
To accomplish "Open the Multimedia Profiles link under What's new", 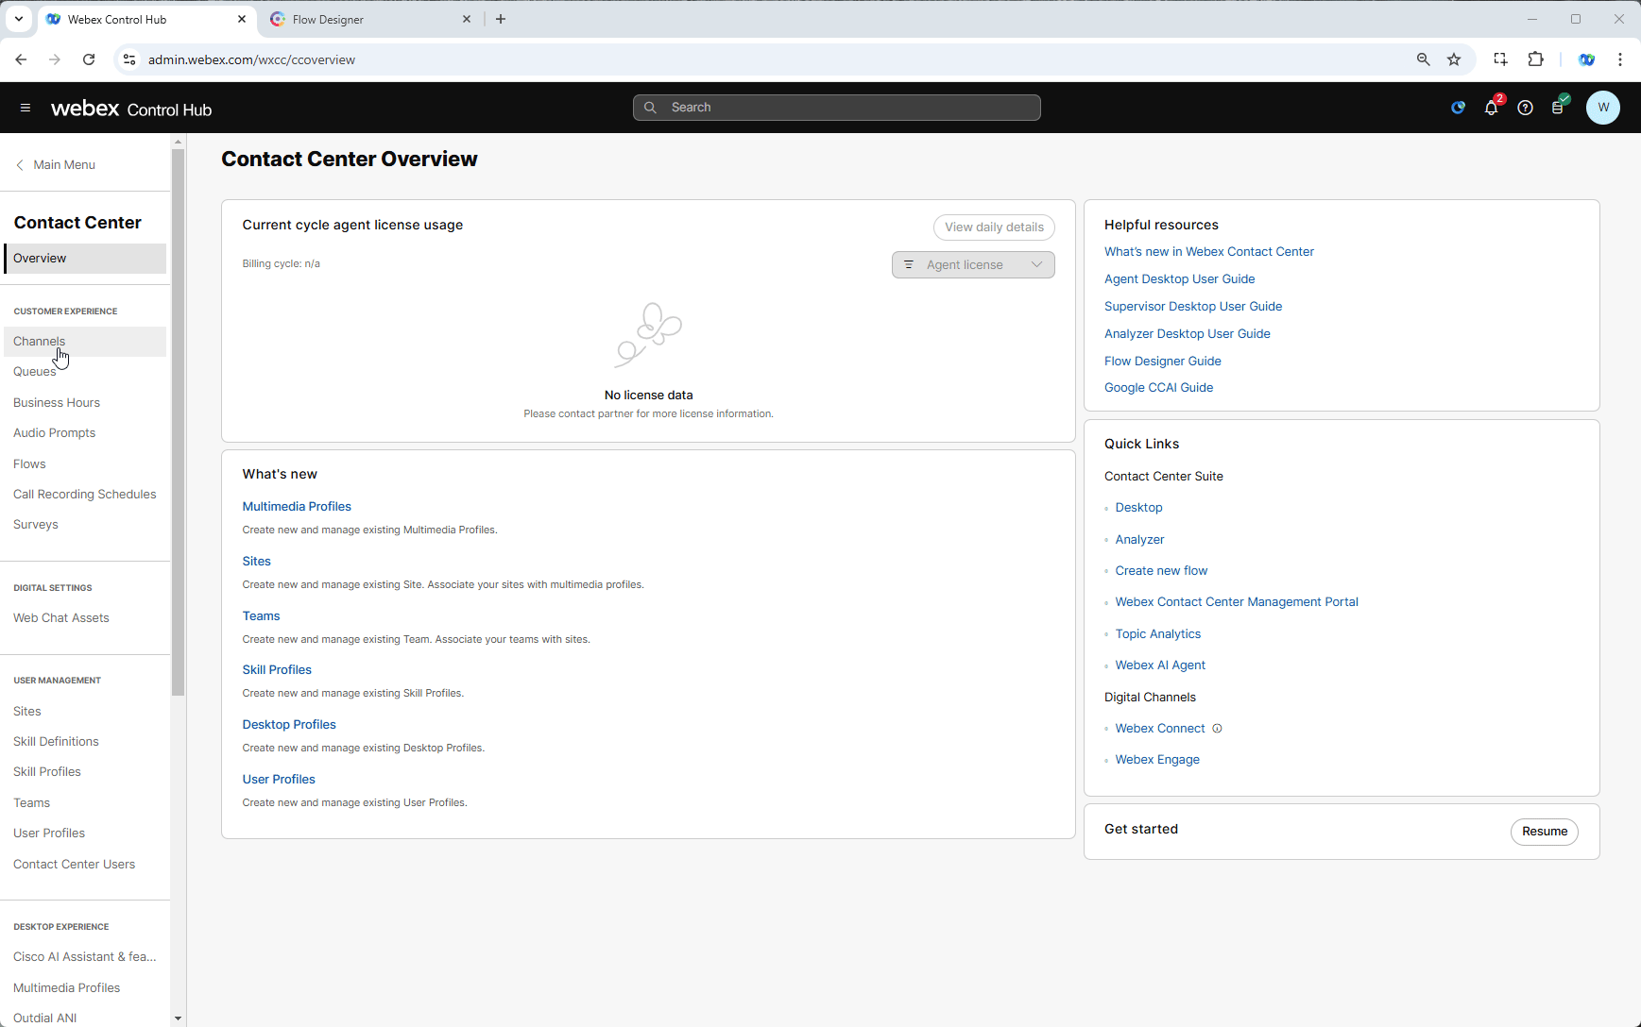I will pyautogui.click(x=297, y=507).
